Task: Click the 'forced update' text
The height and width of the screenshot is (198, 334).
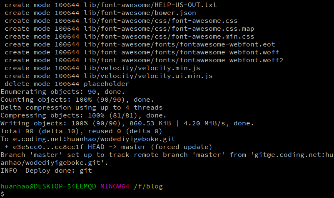Action: pyautogui.click(x=182, y=147)
